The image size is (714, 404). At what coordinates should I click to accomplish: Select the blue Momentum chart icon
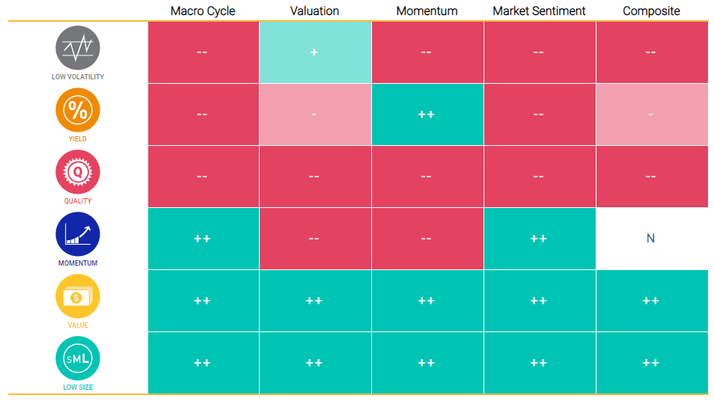78,234
